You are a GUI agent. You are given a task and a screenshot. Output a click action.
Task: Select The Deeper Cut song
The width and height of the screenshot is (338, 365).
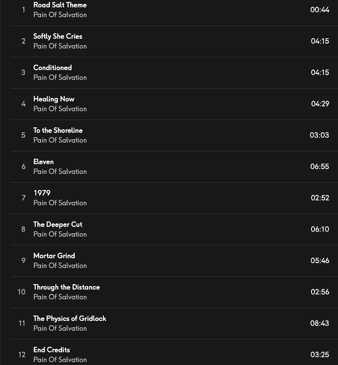[58, 224]
